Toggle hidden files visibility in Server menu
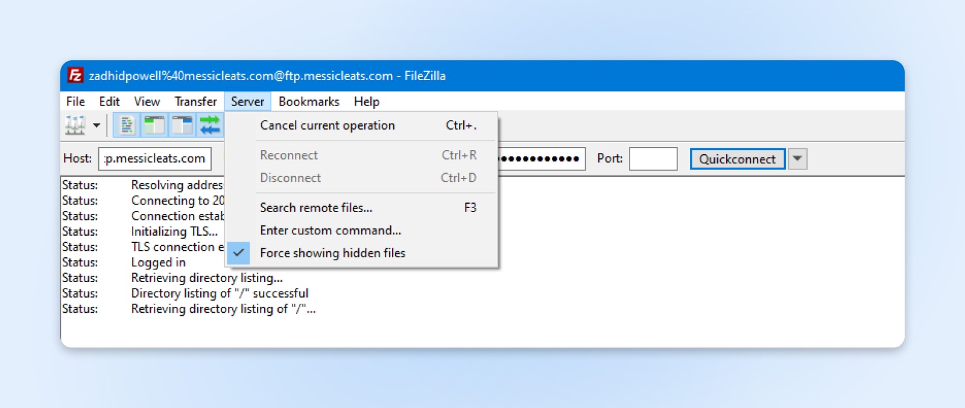This screenshot has height=408, width=965. [x=332, y=253]
